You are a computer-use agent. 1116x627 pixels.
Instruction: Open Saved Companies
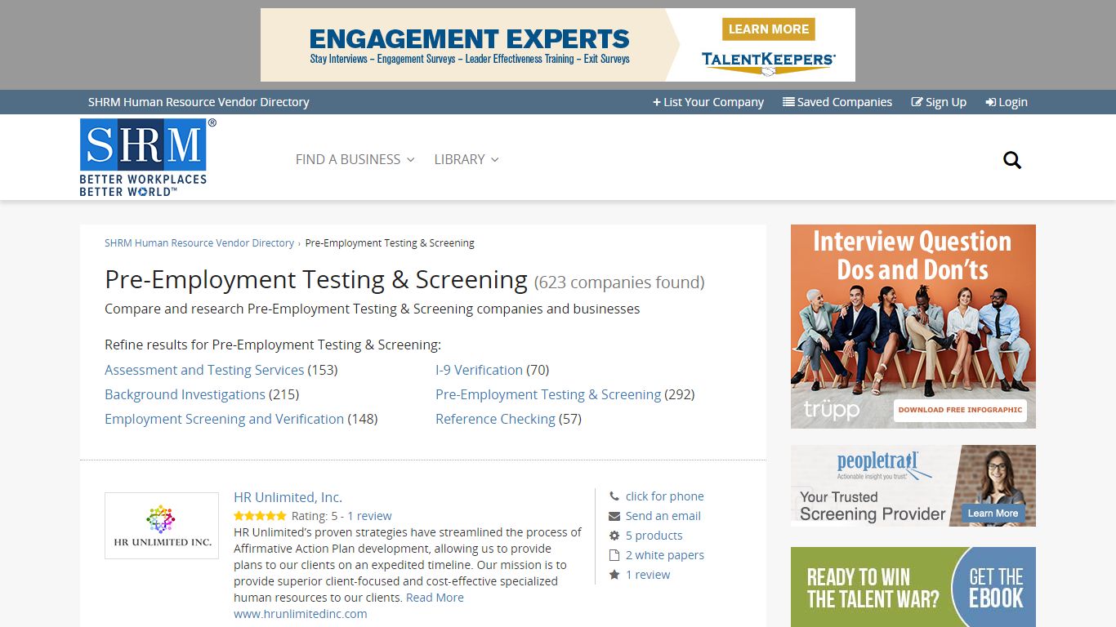(x=837, y=102)
